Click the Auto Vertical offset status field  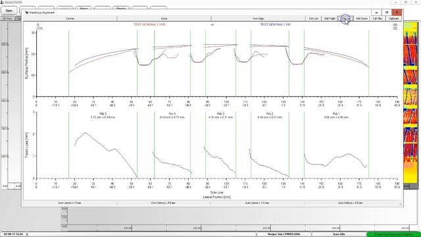pyautogui.click(x=351, y=203)
